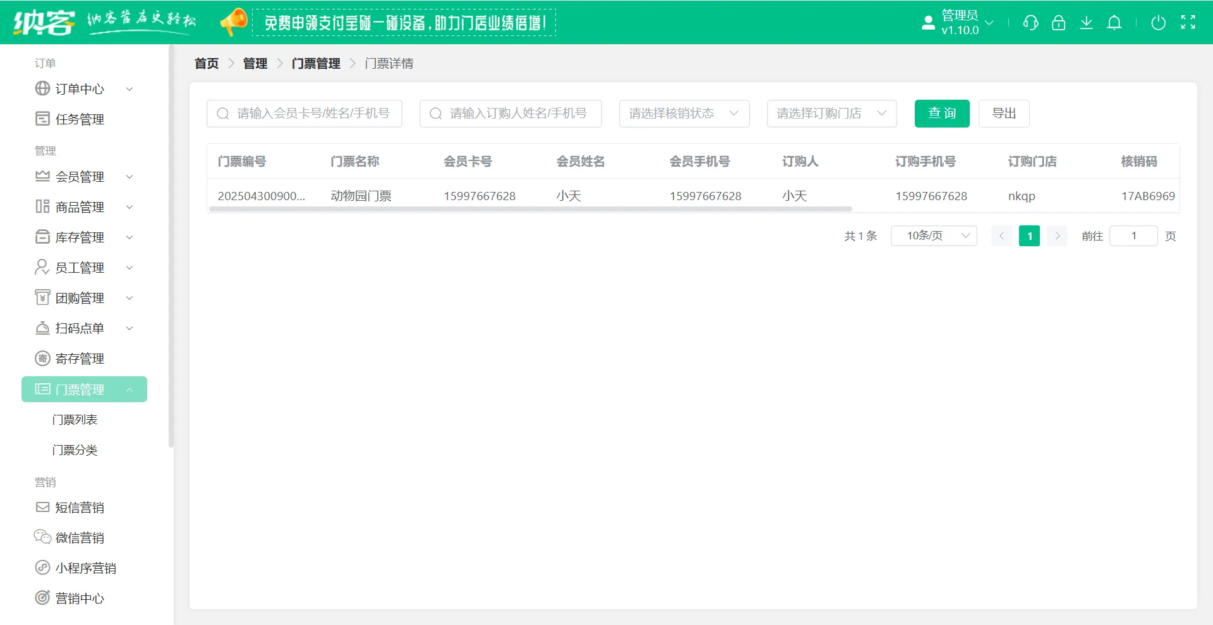Open the 请选择核销状态 dropdown
Screen dimensions: 1213x625
[684, 114]
